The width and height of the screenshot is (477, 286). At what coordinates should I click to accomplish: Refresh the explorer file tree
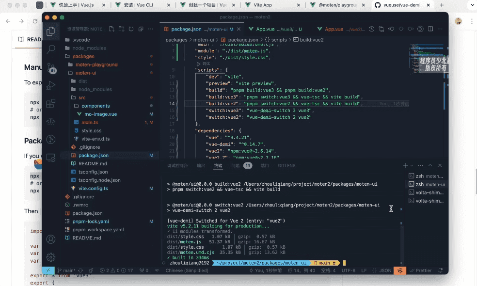(131, 29)
